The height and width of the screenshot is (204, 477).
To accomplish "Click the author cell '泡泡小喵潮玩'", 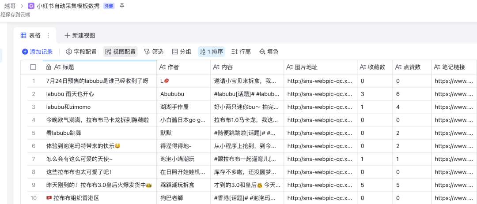I will pos(184,159).
